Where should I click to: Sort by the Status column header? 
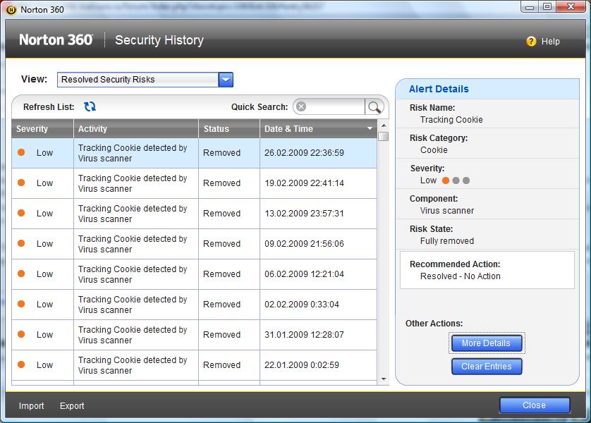tap(229, 128)
